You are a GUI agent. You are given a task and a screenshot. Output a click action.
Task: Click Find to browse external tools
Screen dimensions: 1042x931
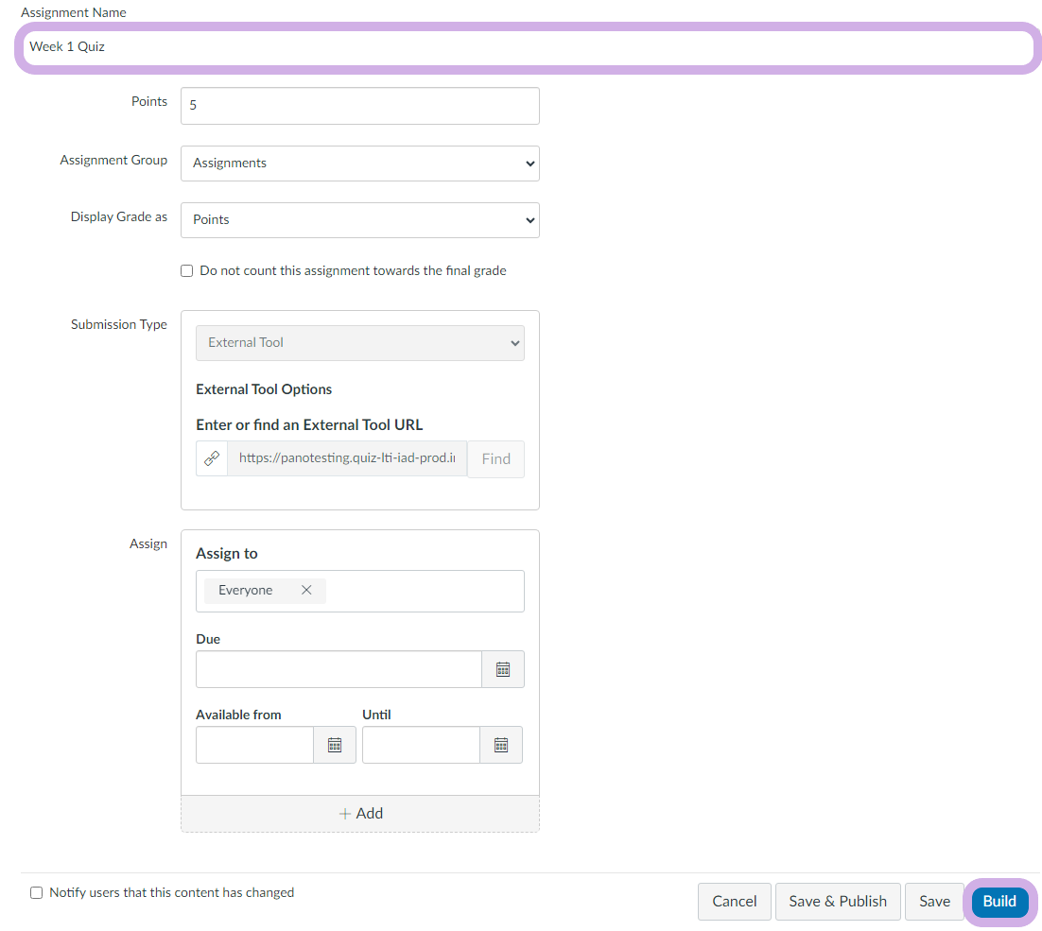click(x=495, y=458)
